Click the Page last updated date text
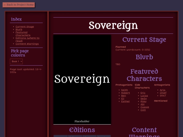 point(26,71)
